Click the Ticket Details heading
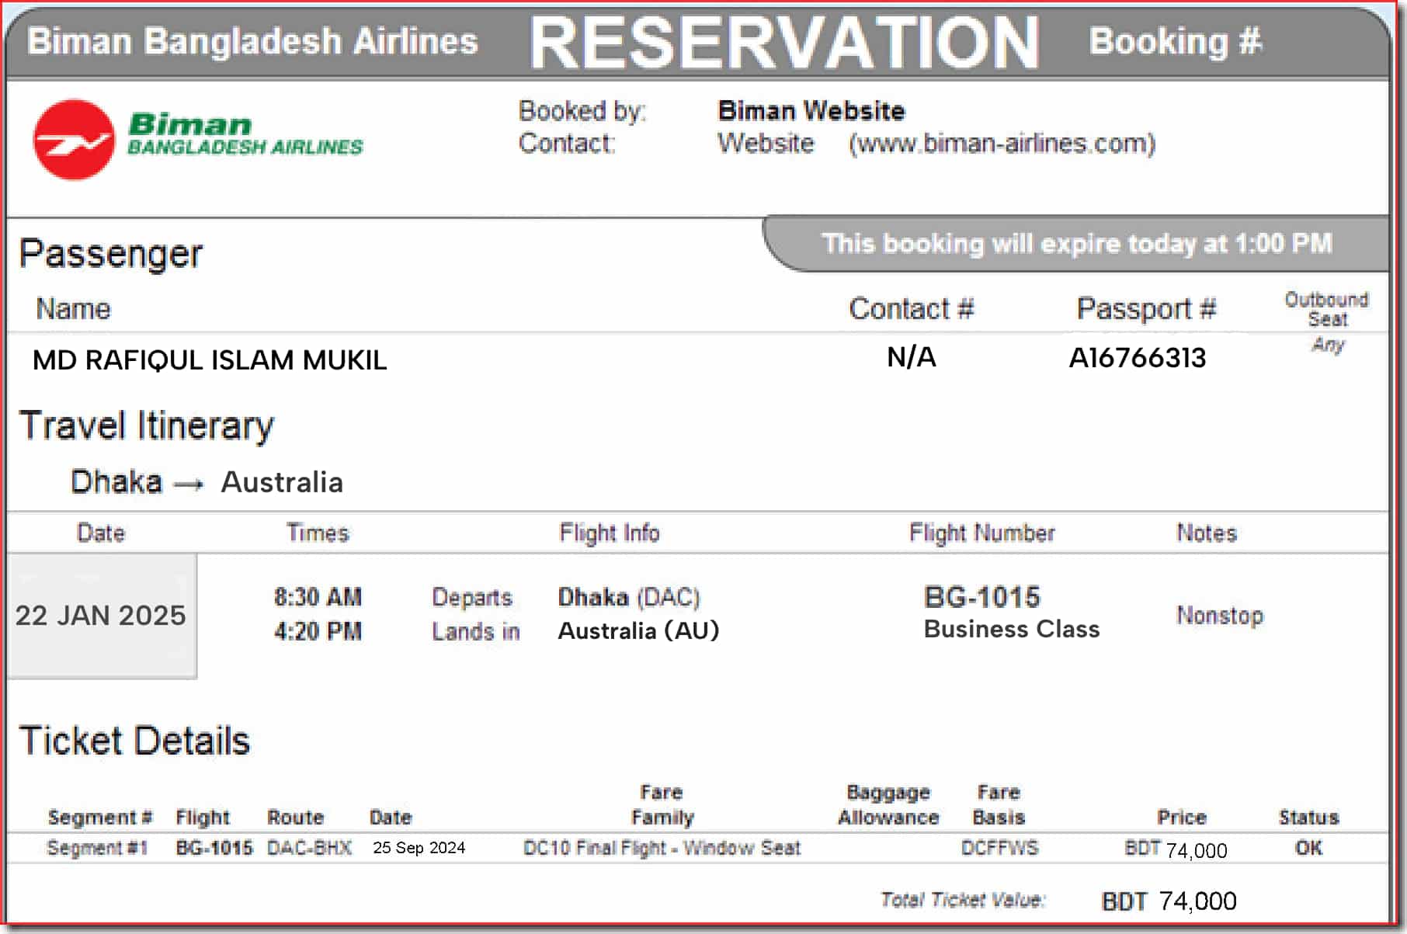This screenshot has height=934, width=1407. pyautogui.click(x=134, y=741)
